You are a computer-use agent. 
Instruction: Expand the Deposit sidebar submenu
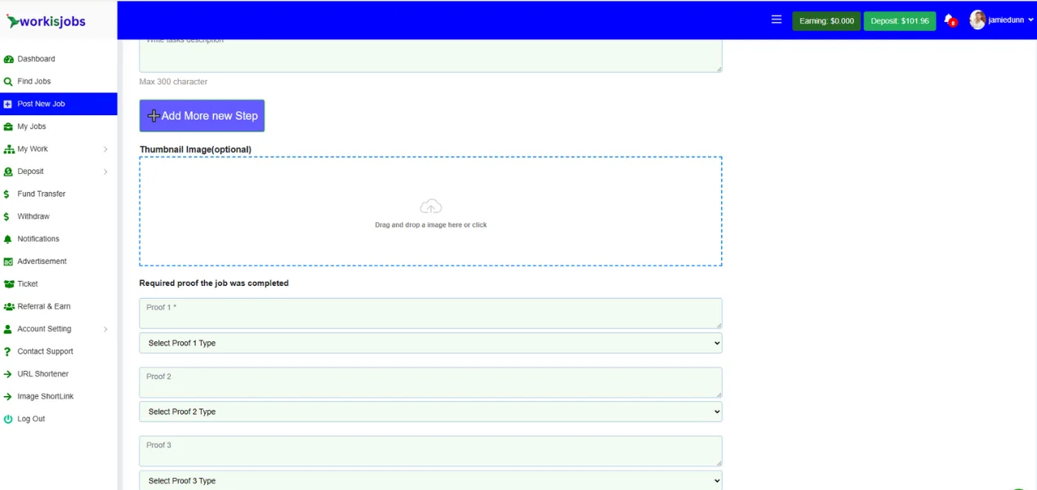click(105, 171)
